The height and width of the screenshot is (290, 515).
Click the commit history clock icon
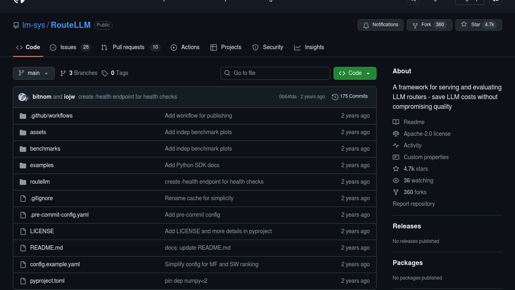coord(335,97)
